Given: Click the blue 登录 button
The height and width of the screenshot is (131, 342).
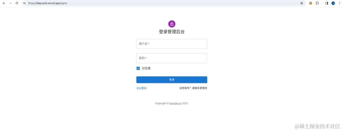Looking at the screenshot, I should [172, 80].
